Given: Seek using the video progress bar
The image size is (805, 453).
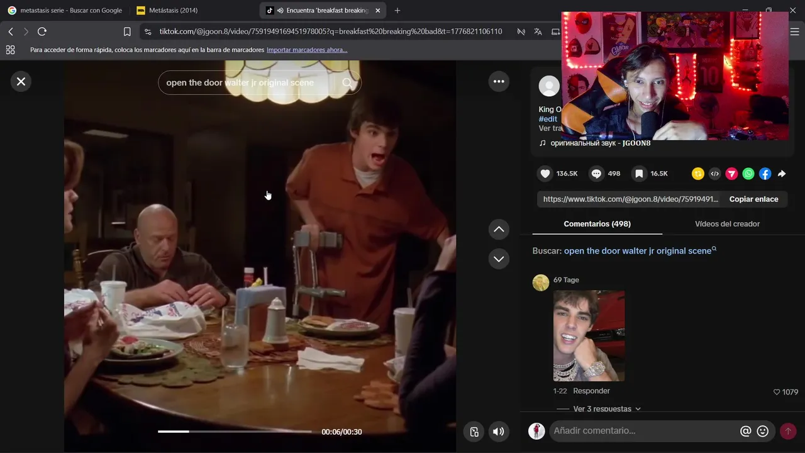Looking at the screenshot, I should tap(235, 432).
